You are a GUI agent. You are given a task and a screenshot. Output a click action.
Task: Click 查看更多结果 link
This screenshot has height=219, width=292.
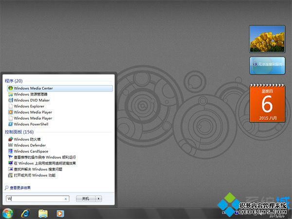pyautogui.click(x=20, y=188)
